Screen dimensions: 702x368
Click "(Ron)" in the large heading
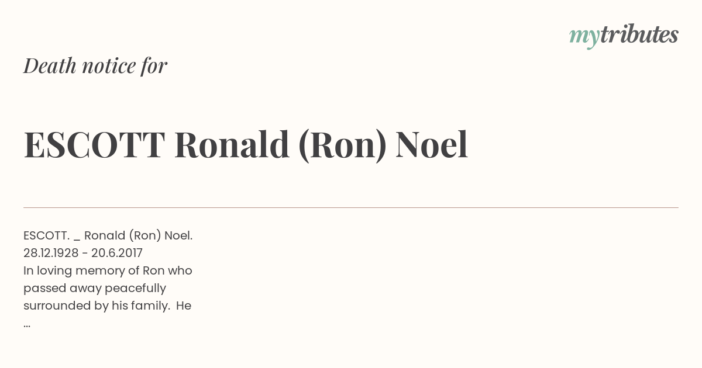tap(342, 146)
